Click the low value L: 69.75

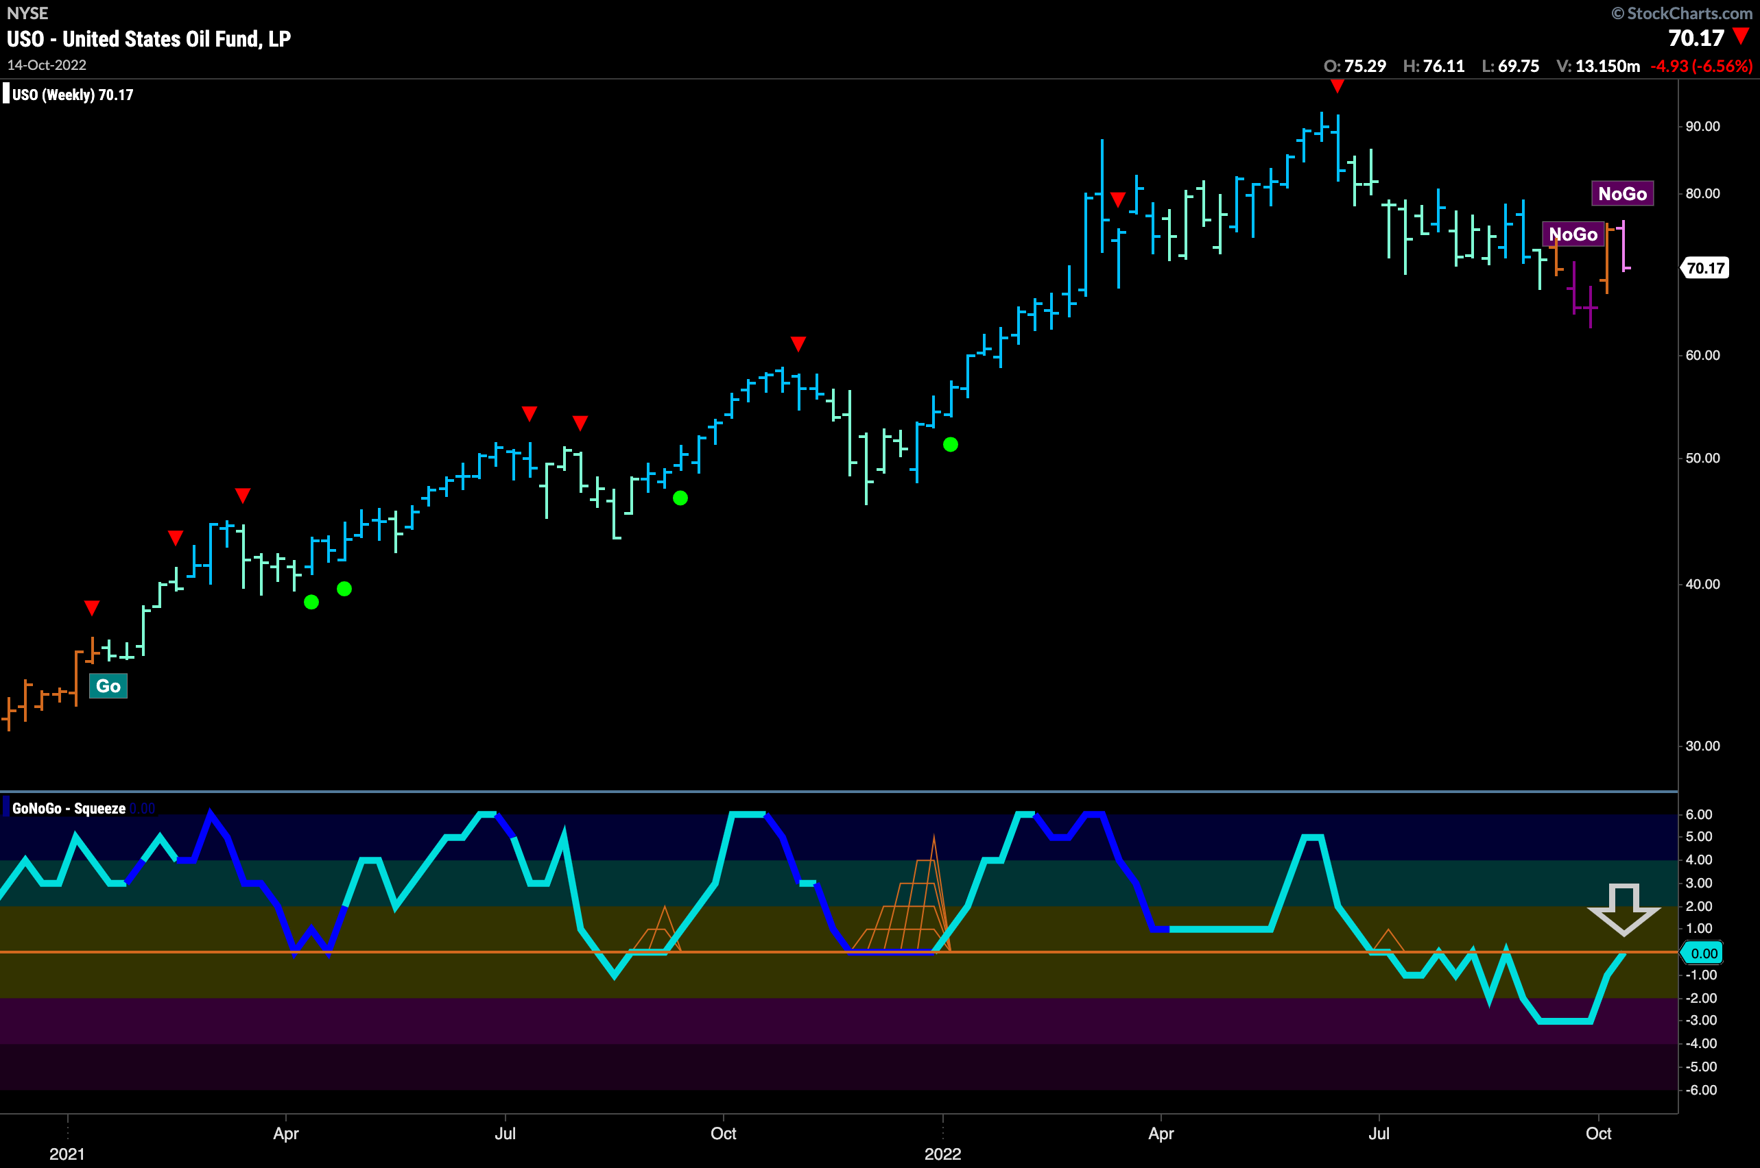point(1510,66)
